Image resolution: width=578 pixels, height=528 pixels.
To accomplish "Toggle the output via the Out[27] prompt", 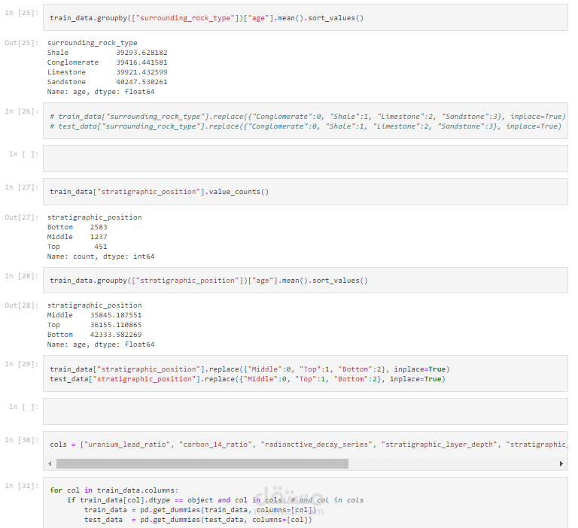I will (x=20, y=217).
